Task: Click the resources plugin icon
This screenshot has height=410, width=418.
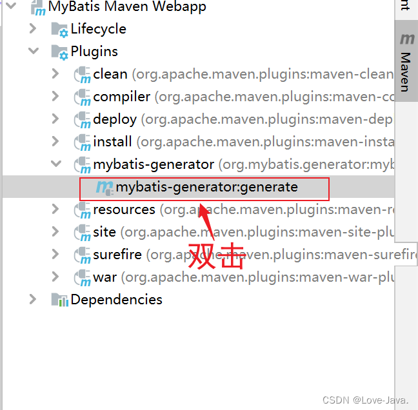Action: [83, 210]
